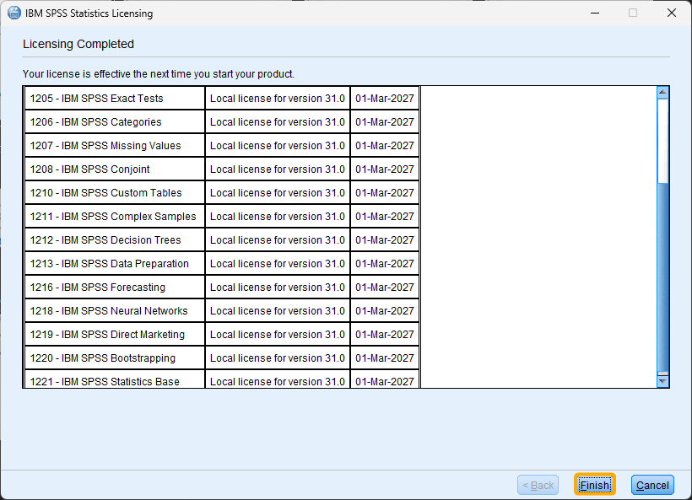692x500 pixels.
Task: Click the expiry date in the Complex Samples row
Action: (385, 216)
